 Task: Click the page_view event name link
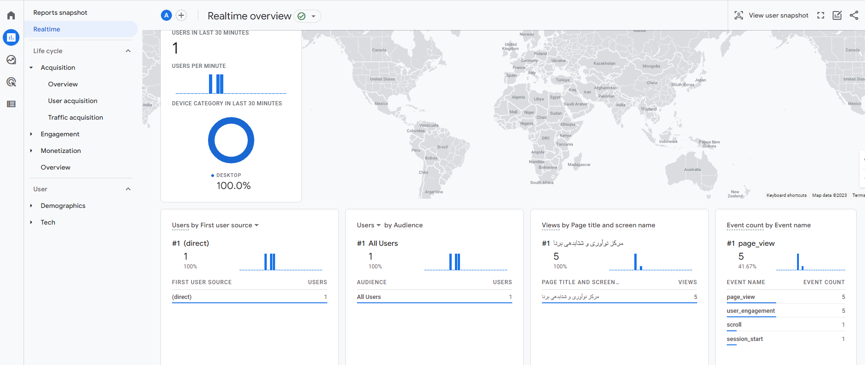[741, 297]
